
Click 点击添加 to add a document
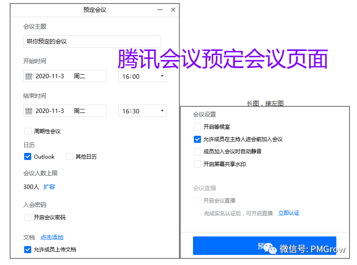[x=52, y=237]
